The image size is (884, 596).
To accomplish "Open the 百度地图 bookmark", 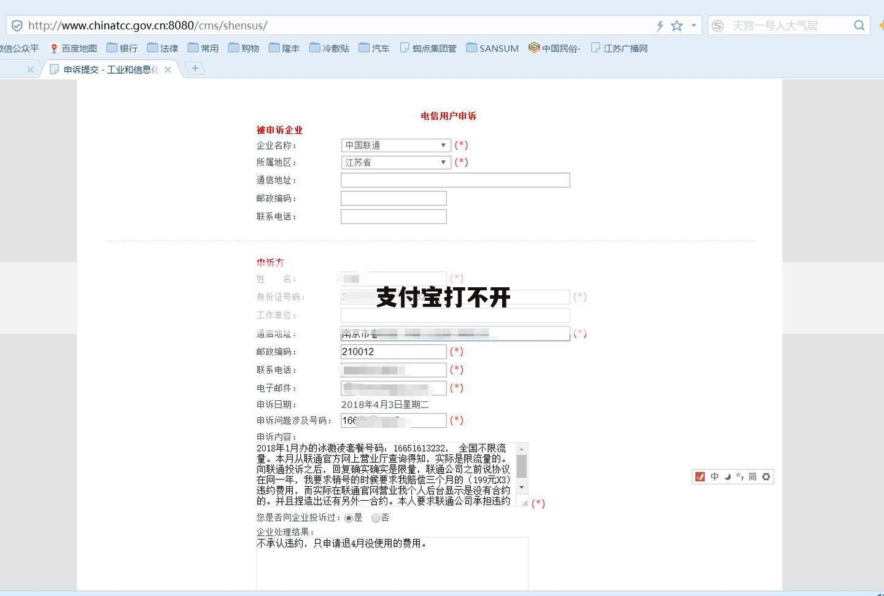I will pyautogui.click(x=73, y=48).
